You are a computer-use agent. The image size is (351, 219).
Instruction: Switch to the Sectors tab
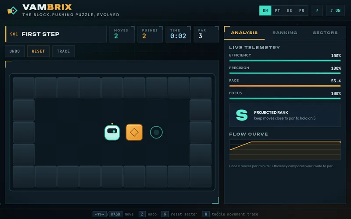coord(325,33)
